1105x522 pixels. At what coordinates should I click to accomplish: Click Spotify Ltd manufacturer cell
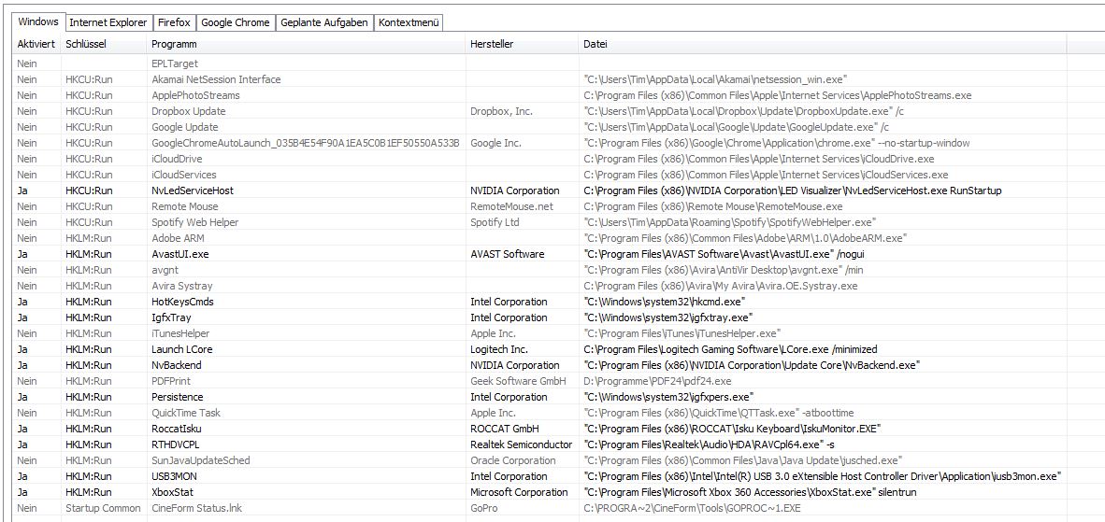pyautogui.click(x=495, y=222)
